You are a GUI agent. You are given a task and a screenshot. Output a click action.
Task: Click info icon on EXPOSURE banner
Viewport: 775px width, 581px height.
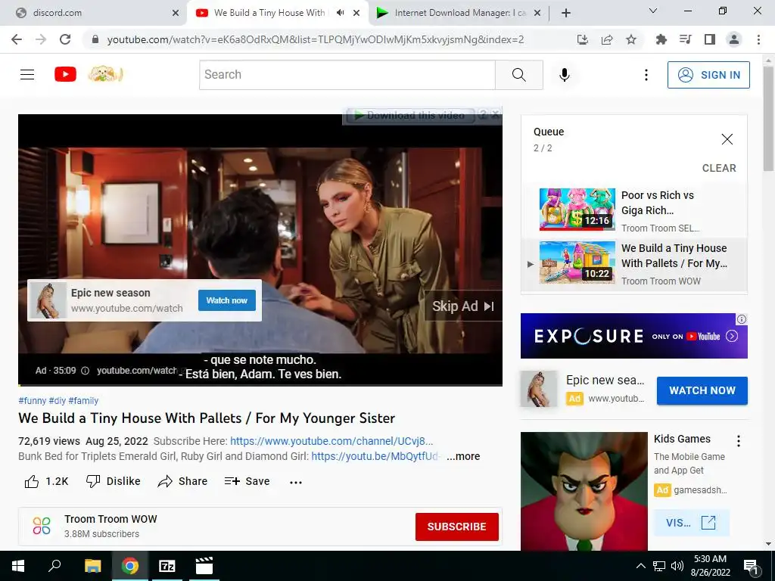tap(742, 319)
